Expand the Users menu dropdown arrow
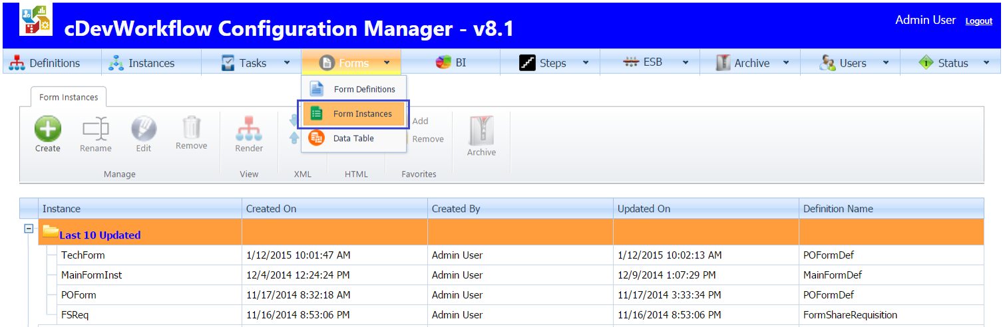1005x327 pixels. [886, 63]
